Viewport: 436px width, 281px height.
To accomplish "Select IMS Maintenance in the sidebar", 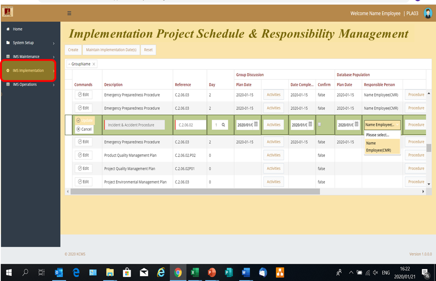I will coord(24,56).
